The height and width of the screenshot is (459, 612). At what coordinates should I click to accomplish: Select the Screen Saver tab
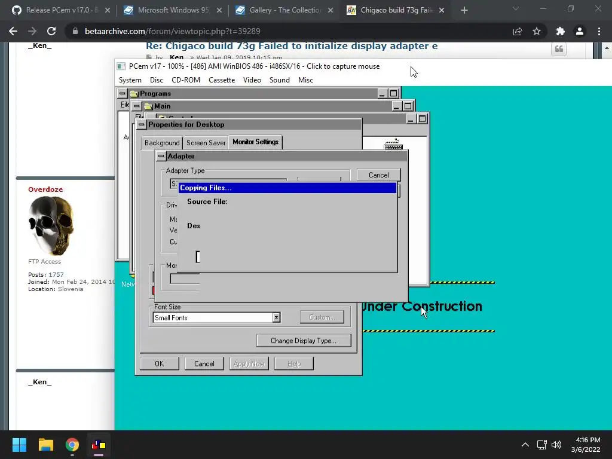click(206, 143)
